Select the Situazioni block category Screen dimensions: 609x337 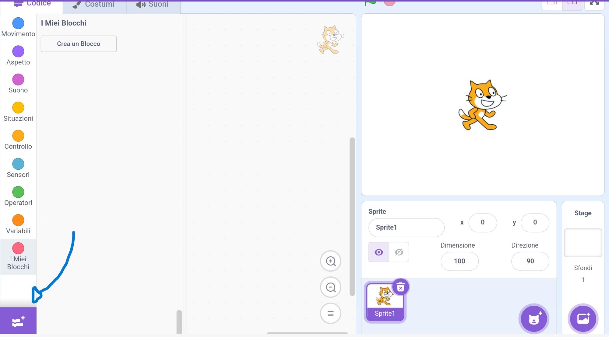18,112
